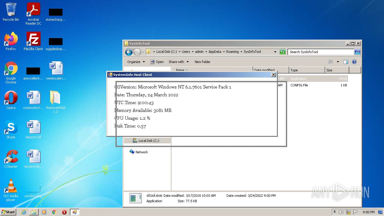
Task: Open Action Center flag tray icon
Action: 356,212
